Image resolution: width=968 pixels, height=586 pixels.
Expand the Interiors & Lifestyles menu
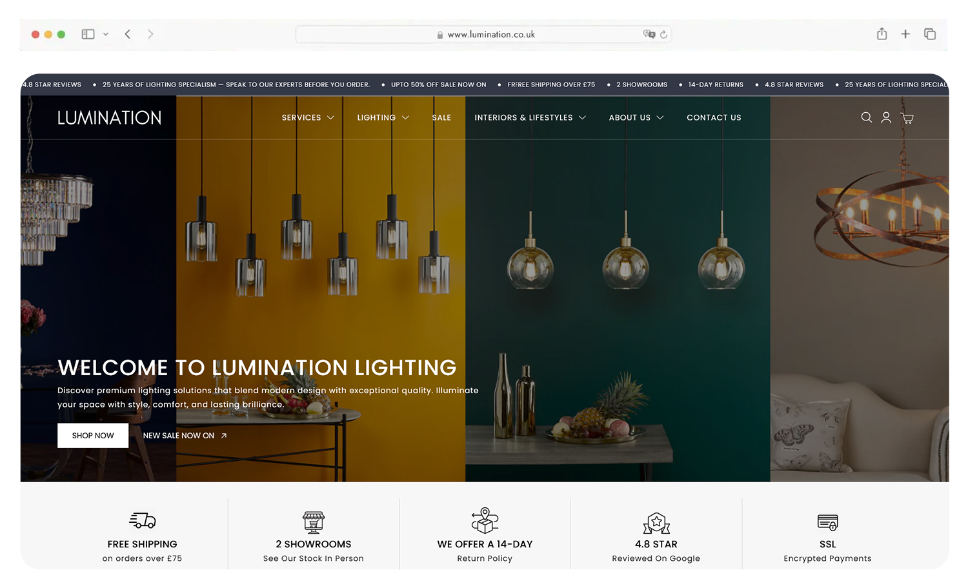coord(529,117)
